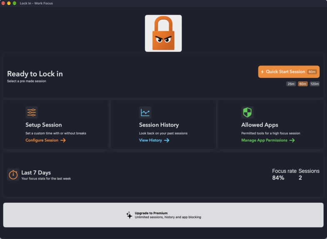Click the Allowed Apps green shield icon

click(247, 112)
